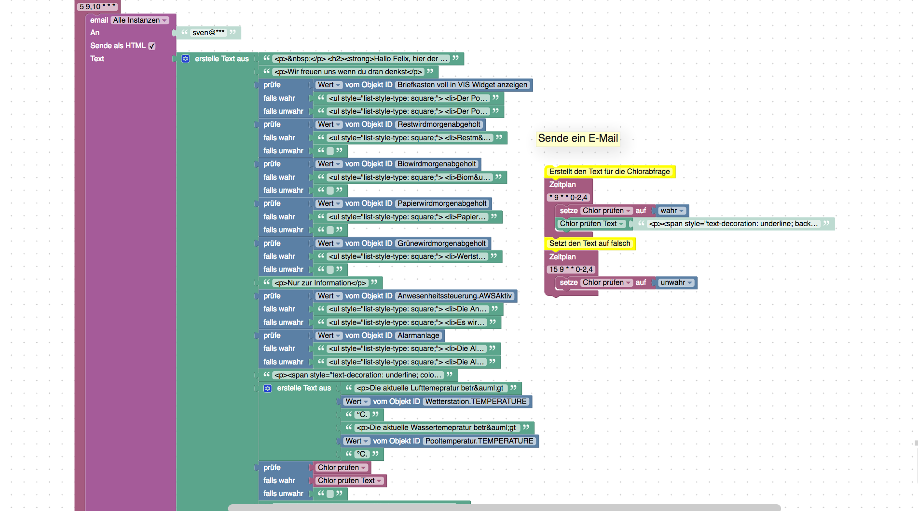Open Wert dropdown for Grünewirdmorgenabgeholt block
918x511 pixels.
tap(329, 243)
